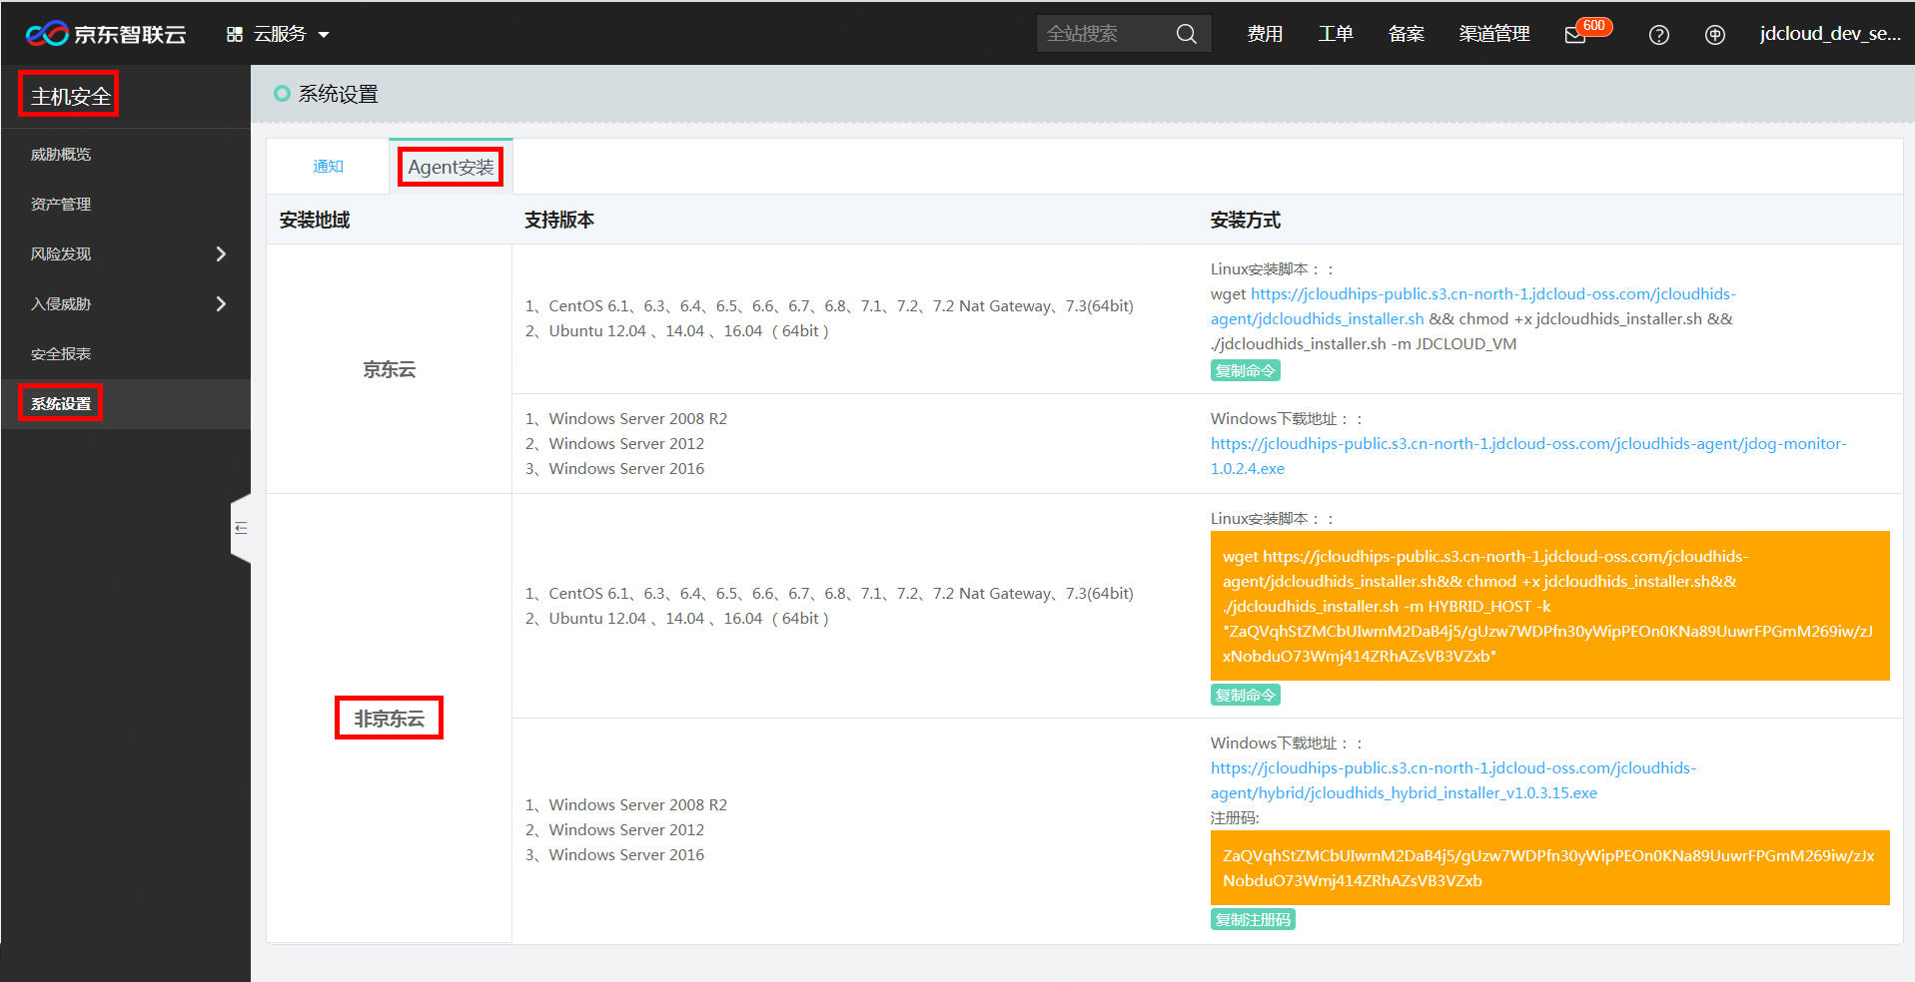
Task: Select the Agent安装 tab
Action: (450, 166)
